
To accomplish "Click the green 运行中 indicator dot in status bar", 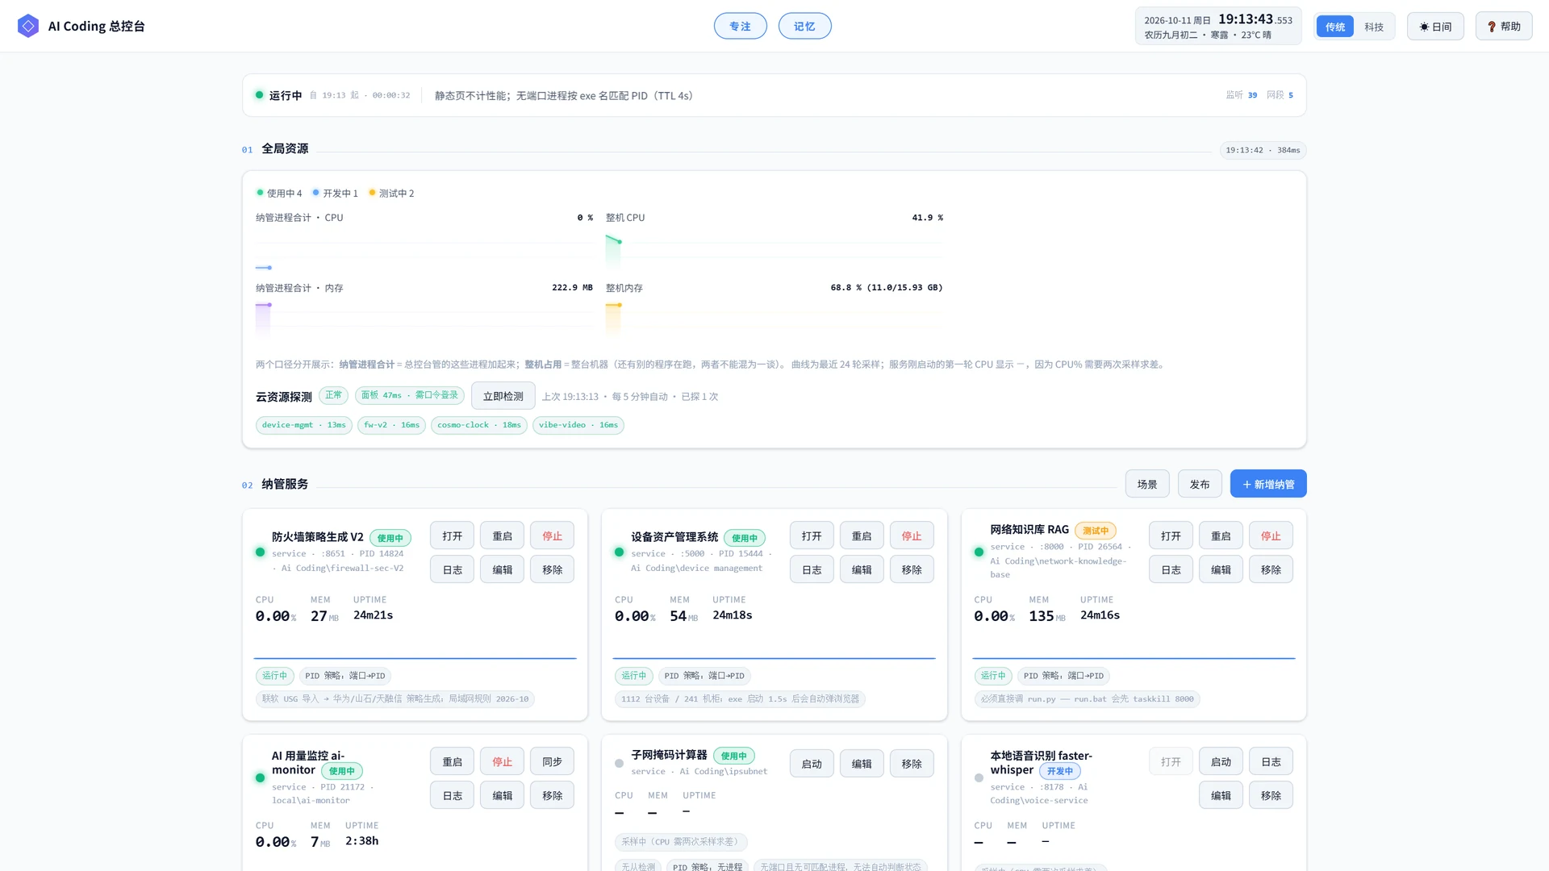I will 259,94.
